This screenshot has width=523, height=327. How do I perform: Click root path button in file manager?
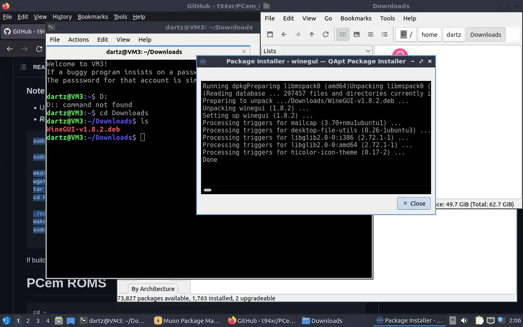(x=406, y=34)
